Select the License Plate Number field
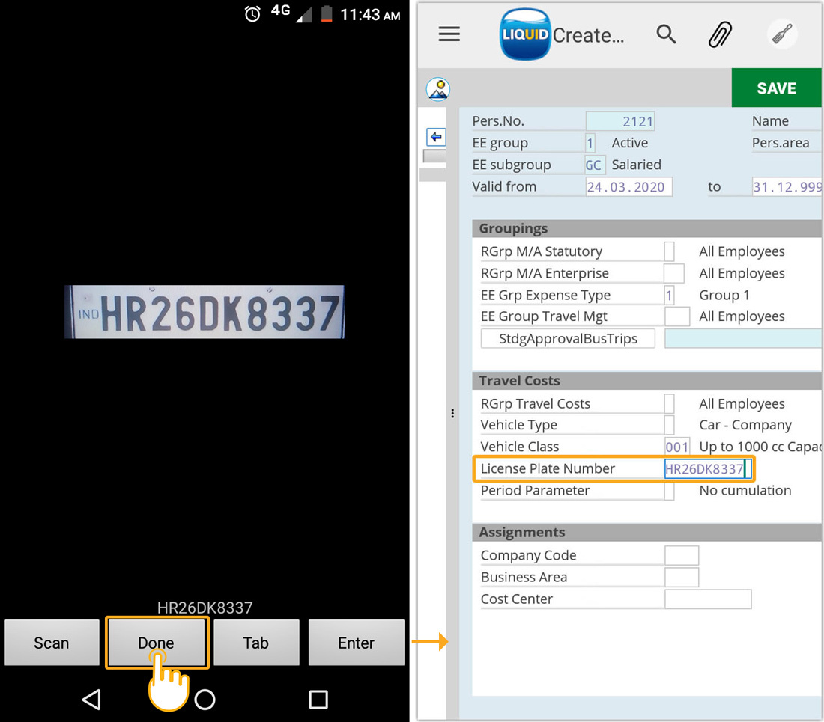This screenshot has width=824, height=722. [706, 469]
